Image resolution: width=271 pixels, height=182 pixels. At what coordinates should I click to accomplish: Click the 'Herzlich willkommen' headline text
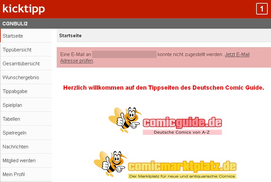[x=164, y=88]
